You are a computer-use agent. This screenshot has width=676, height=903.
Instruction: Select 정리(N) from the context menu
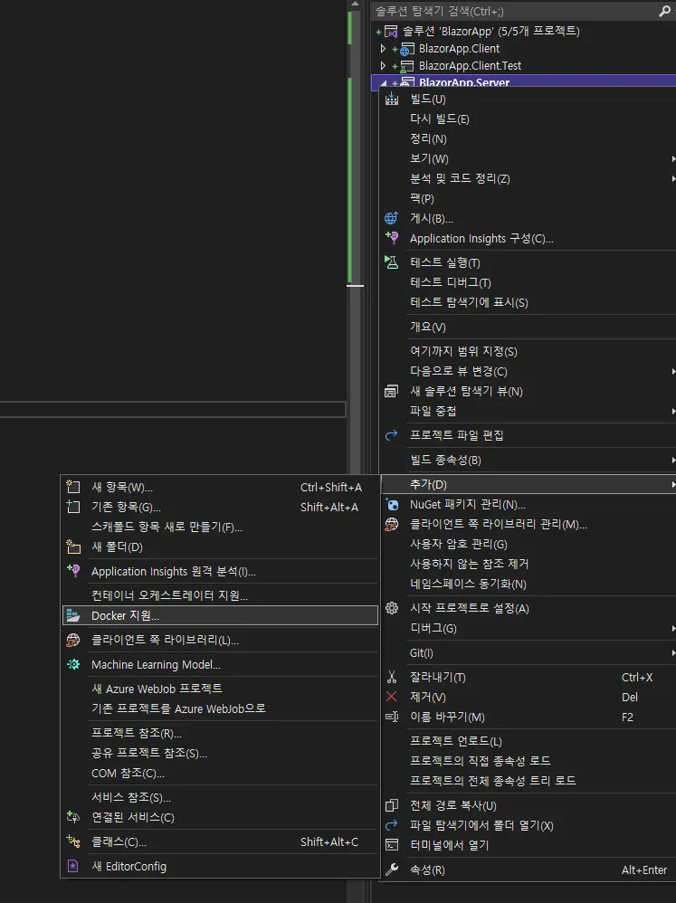[428, 138]
